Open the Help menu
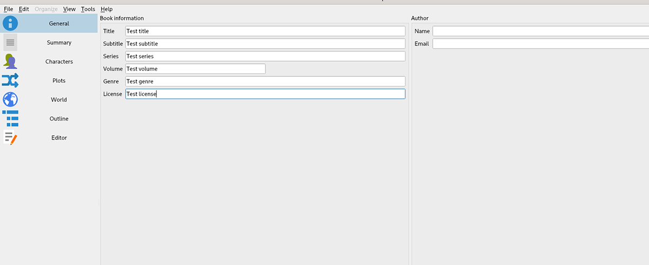This screenshot has height=265, width=649. [x=107, y=9]
